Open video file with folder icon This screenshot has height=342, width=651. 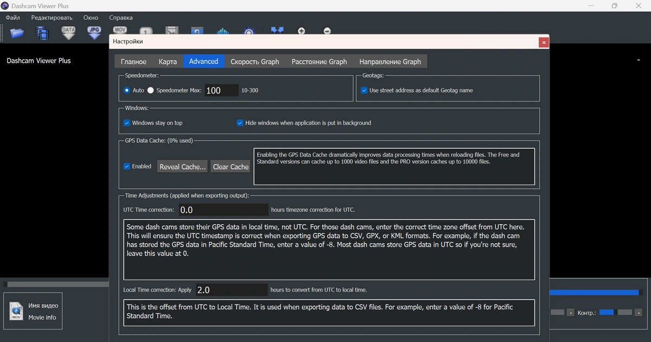click(17, 33)
